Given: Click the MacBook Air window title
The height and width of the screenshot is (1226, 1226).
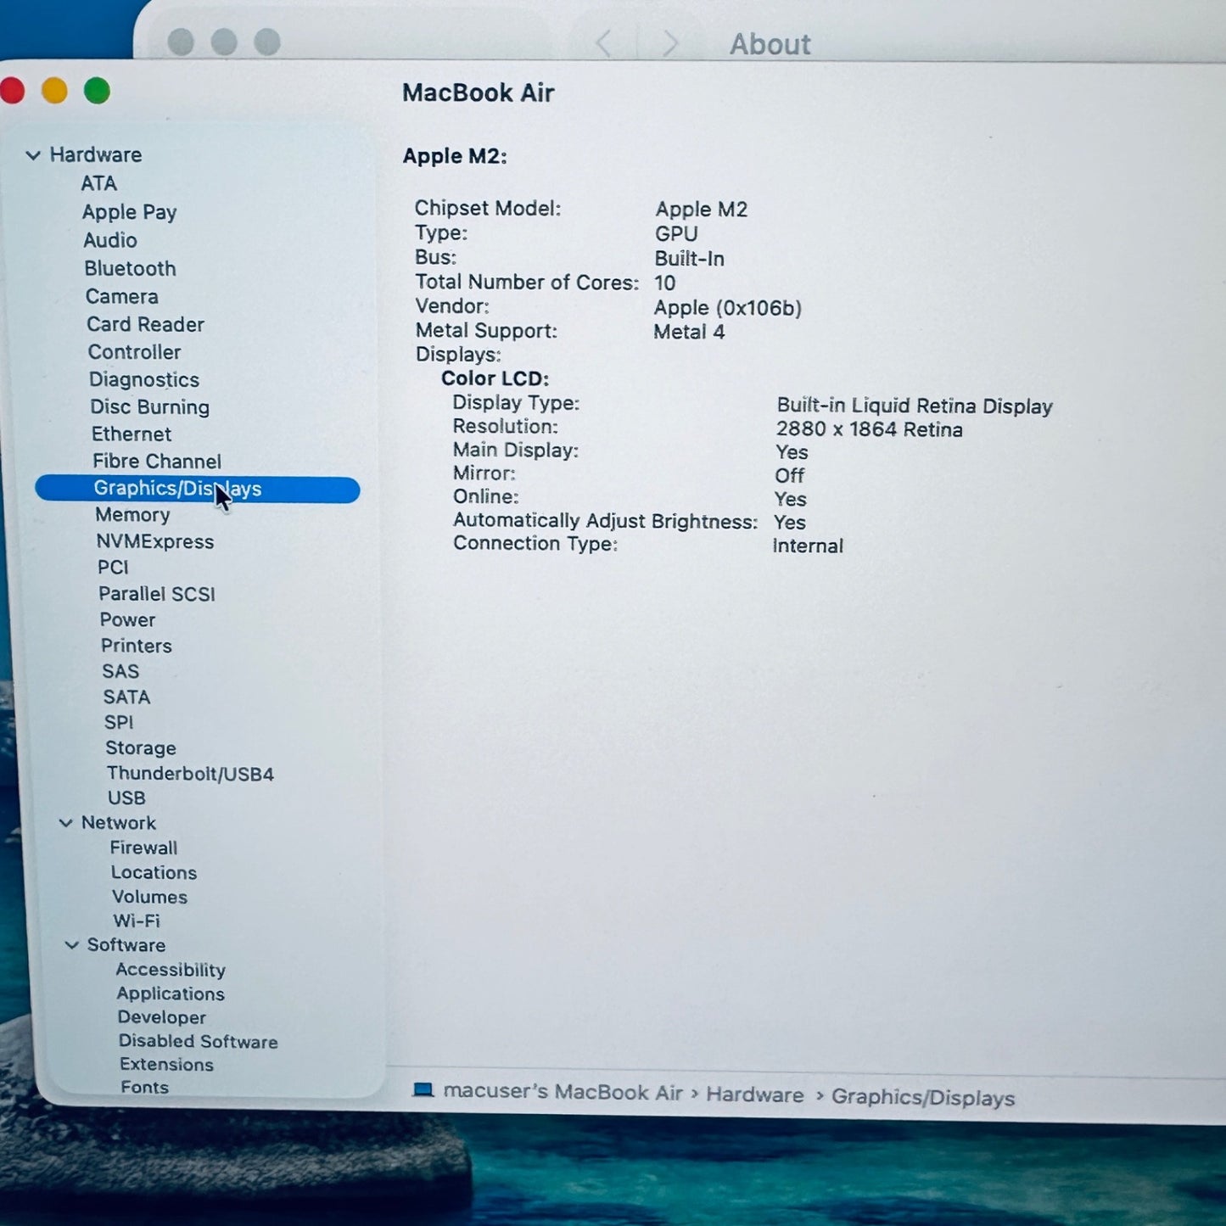Looking at the screenshot, I should pyautogui.click(x=479, y=93).
